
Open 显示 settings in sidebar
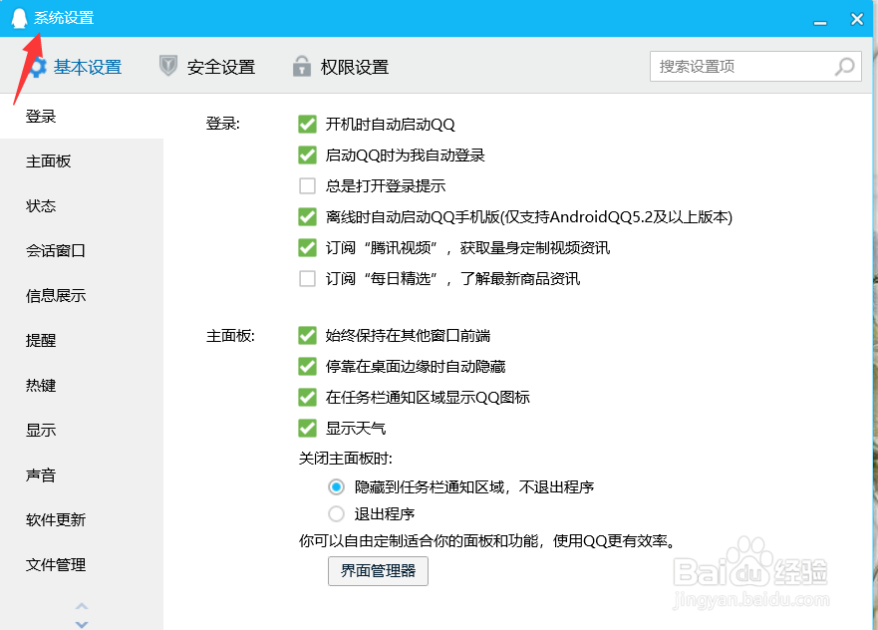tap(82, 430)
